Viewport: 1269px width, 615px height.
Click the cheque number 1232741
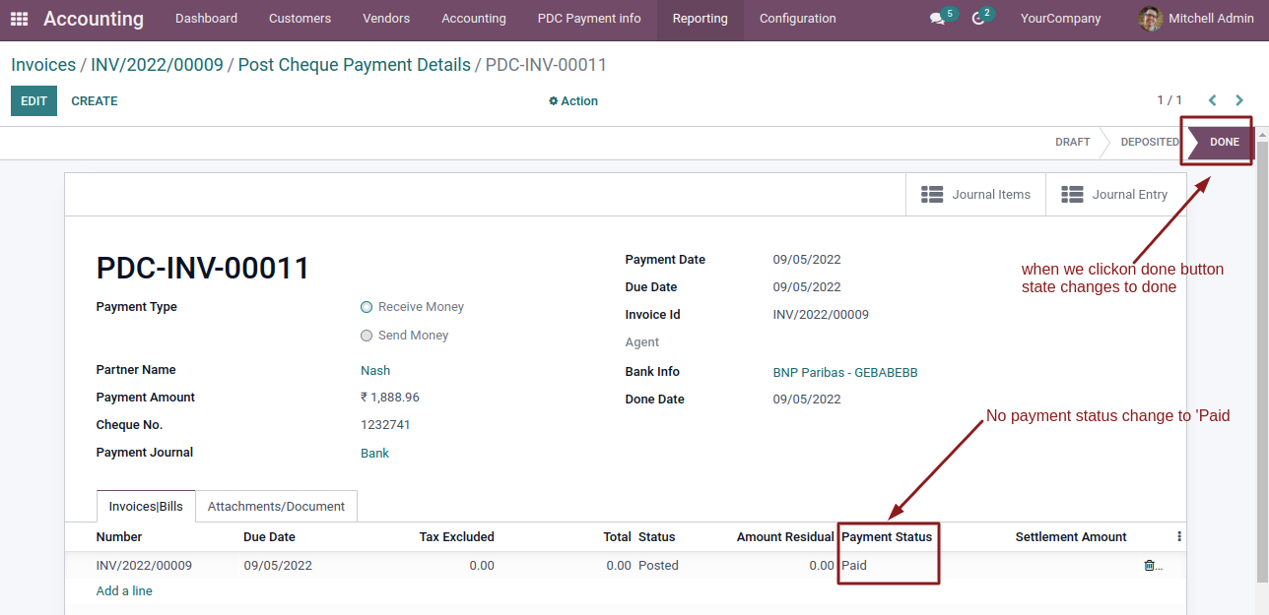pyautogui.click(x=385, y=425)
